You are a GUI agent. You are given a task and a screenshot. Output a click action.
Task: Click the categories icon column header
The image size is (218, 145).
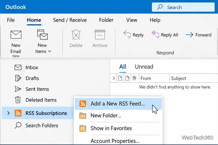click(x=134, y=78)
